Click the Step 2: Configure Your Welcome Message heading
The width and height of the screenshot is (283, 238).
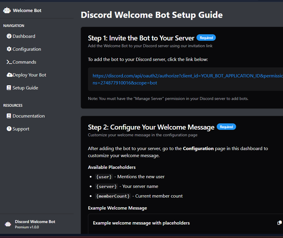point(151,127)
